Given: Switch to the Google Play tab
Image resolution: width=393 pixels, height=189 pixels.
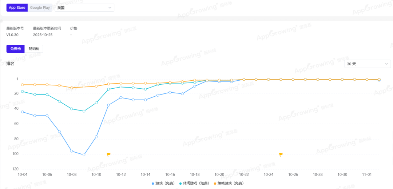Looking at the screenshot, I should tap(40, 8).
